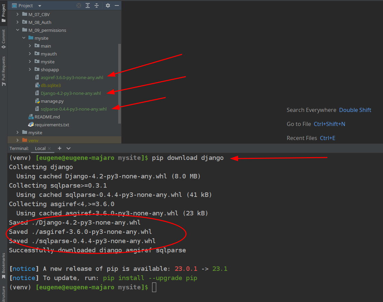
Task: Click the Expand All icon in Project panel
Action: coord(88,5)
